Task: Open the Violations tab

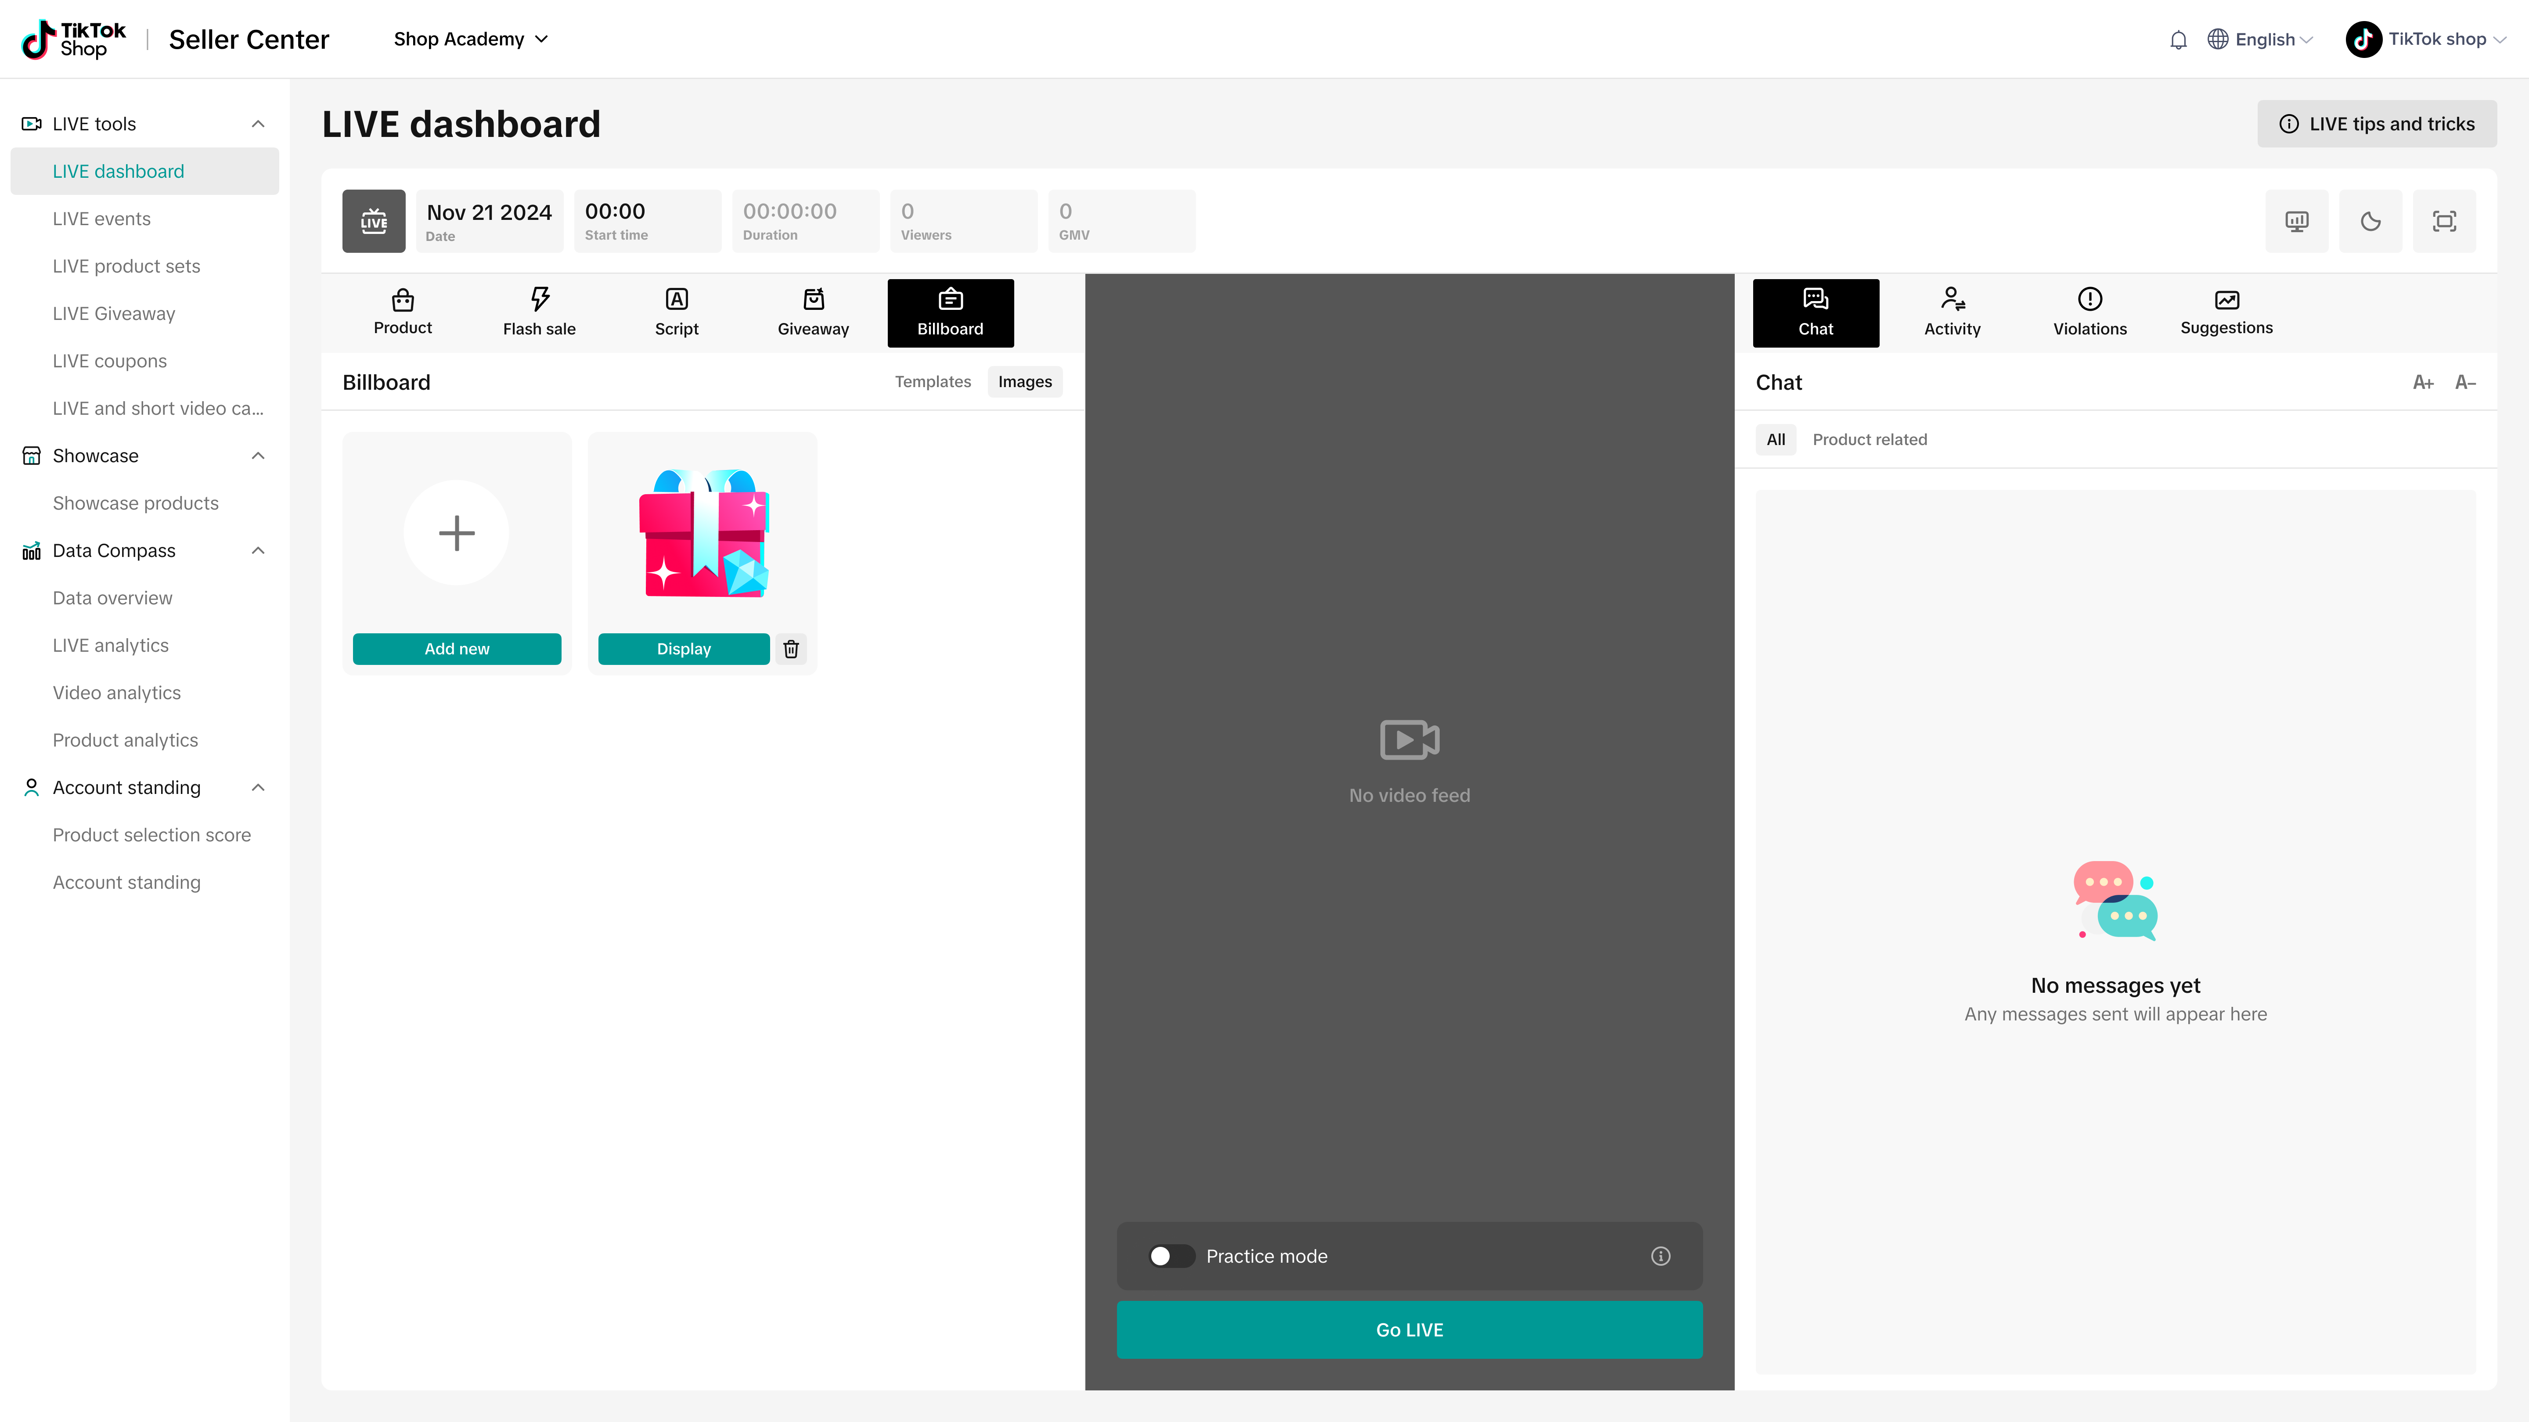Action: (x=2089, y=313)
